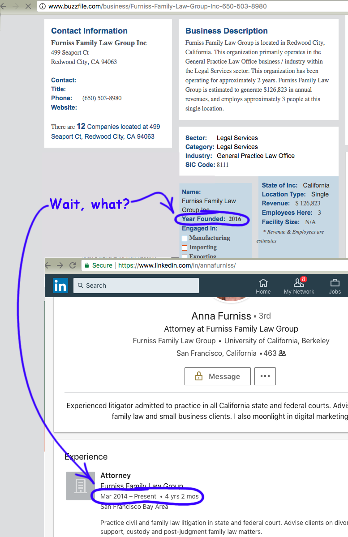
Task: Click the Secure padlock icon
Action: tap(86, 265)
